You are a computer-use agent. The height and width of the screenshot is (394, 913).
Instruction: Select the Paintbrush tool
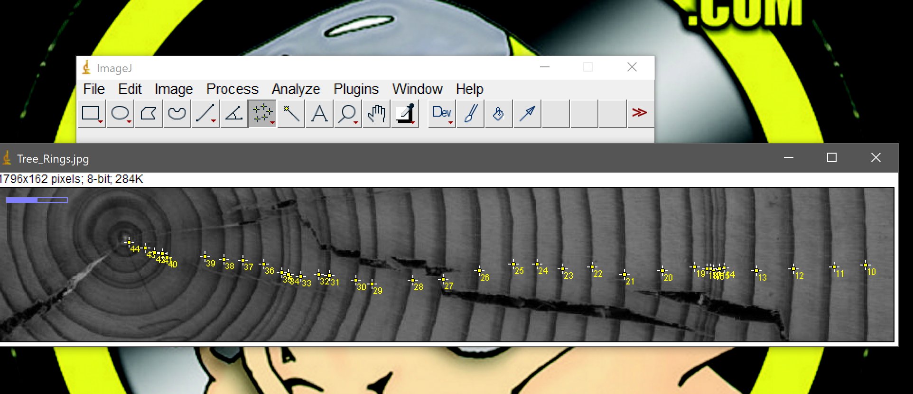click(470, 114)
